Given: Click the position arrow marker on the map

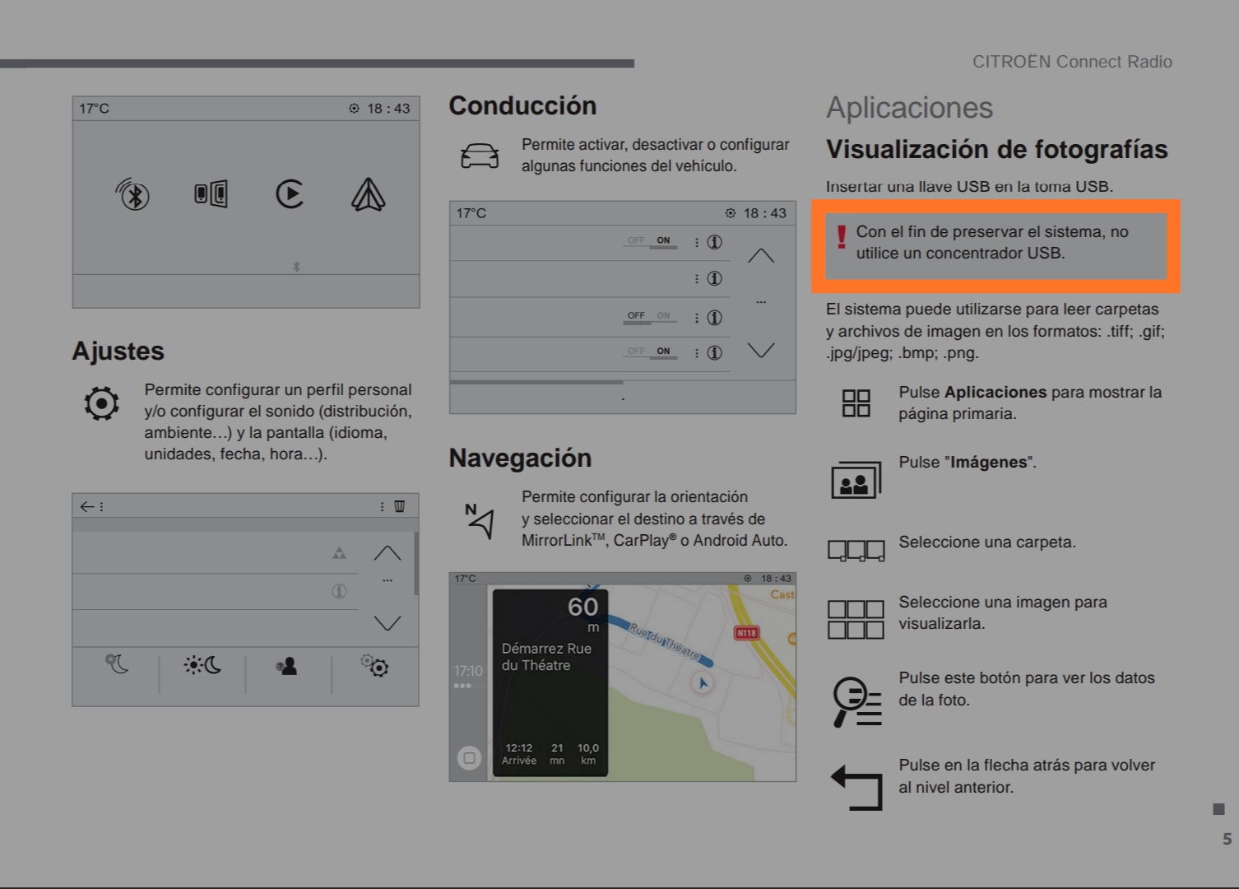Looking at the screenshot, I should click(702, 683).
